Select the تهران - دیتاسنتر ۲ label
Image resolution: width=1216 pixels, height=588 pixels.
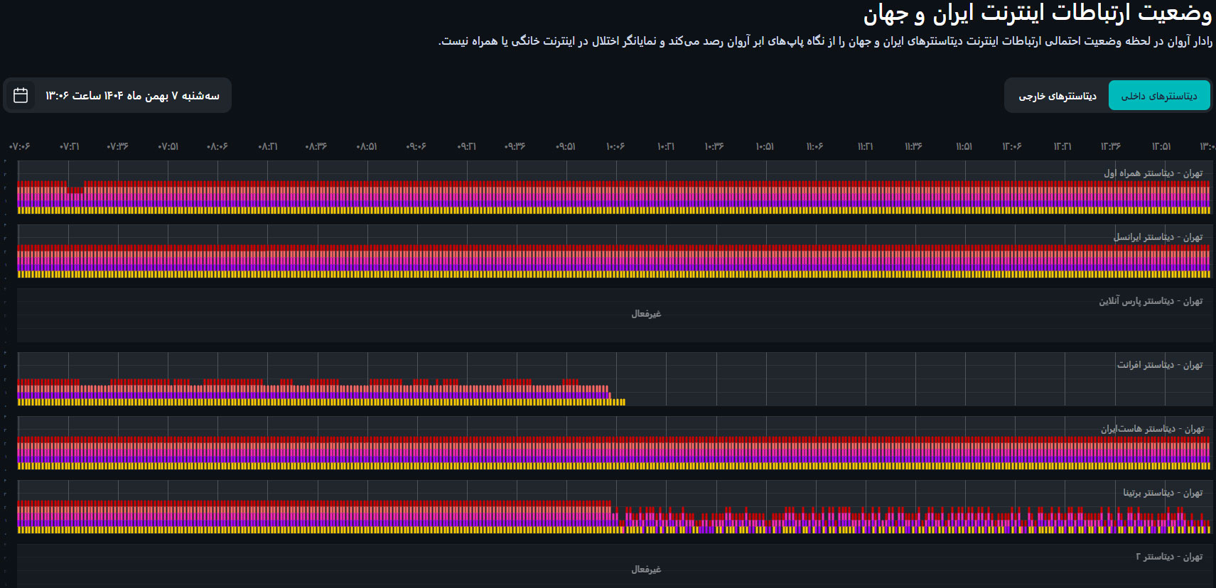click(1169, 557)
